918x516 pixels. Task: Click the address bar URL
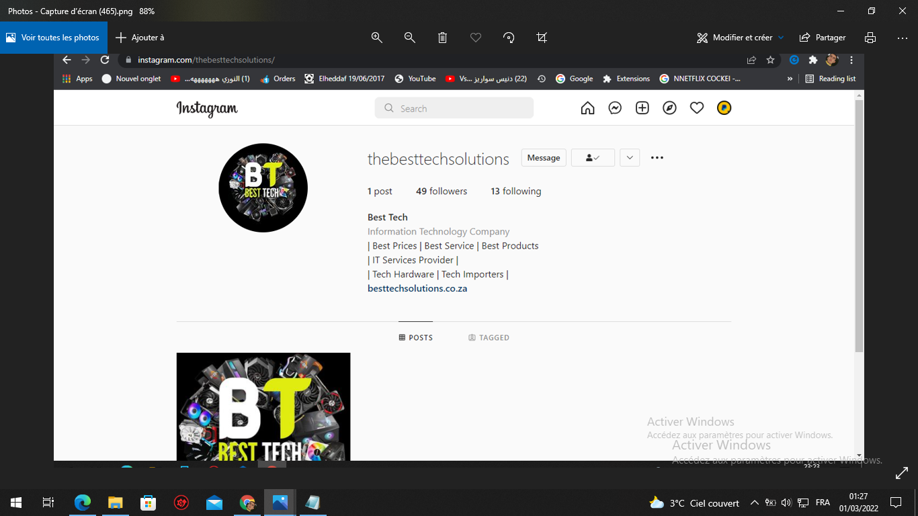pyautogui.click(x=206, y=60)
